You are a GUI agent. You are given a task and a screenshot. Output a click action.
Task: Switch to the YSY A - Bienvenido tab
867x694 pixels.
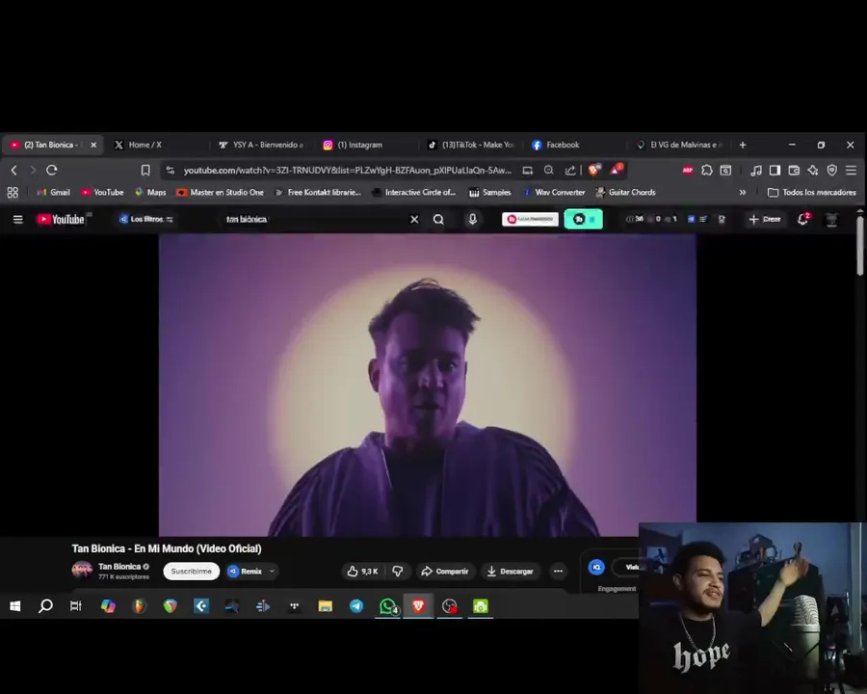pyautogui.click(x=261, y=145)
